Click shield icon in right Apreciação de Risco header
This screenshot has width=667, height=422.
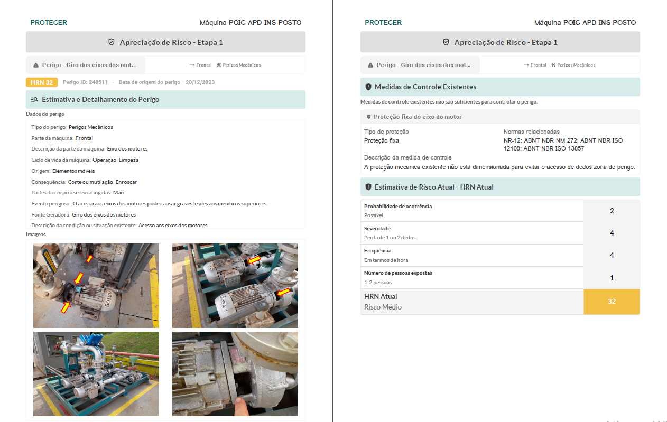(446, 42)
